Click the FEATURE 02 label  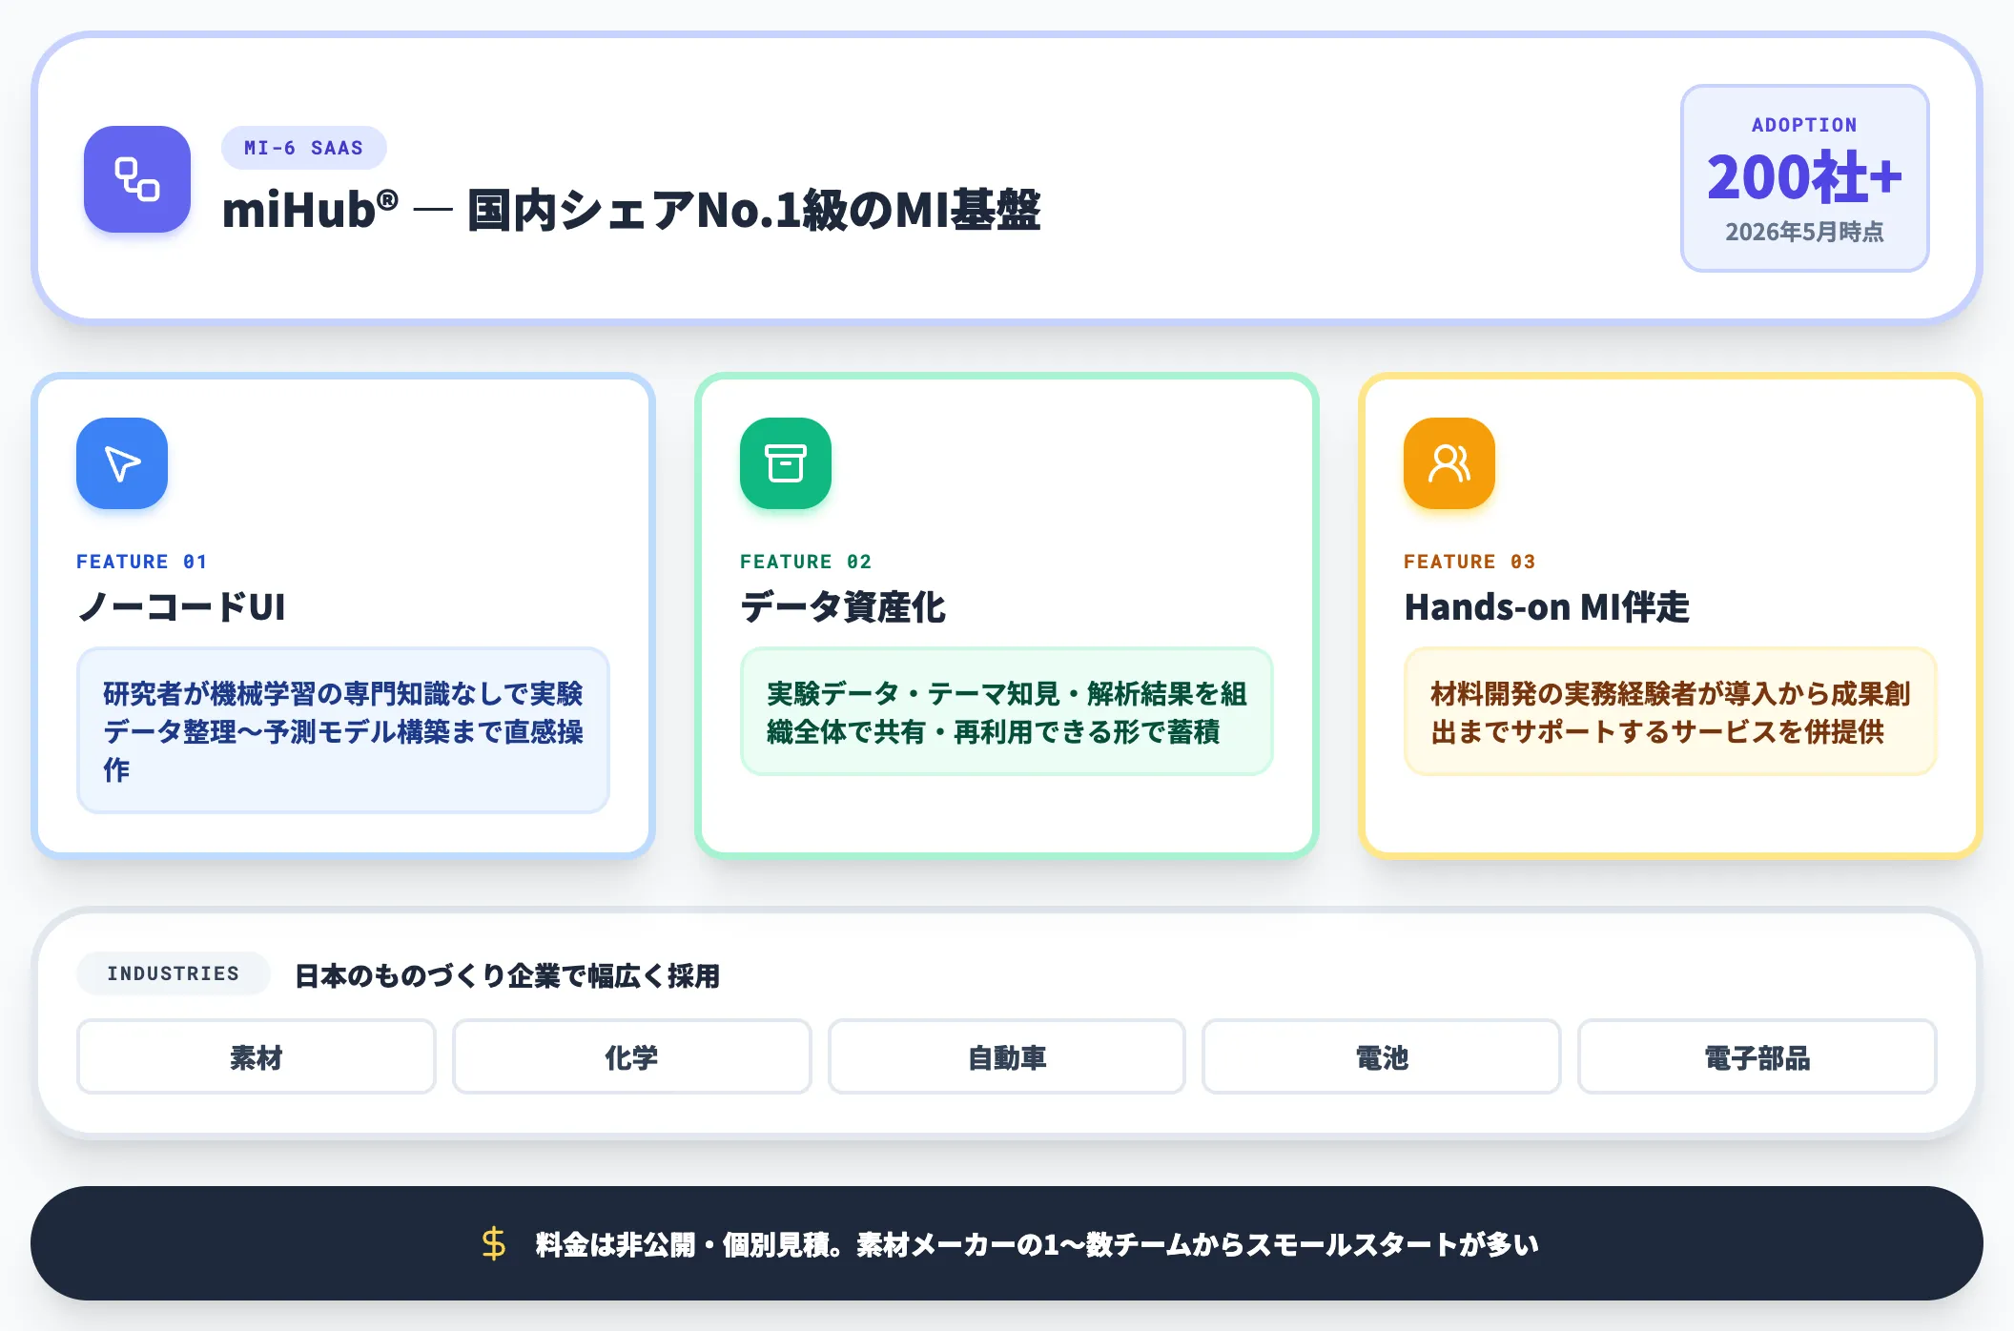click(806, 562)
